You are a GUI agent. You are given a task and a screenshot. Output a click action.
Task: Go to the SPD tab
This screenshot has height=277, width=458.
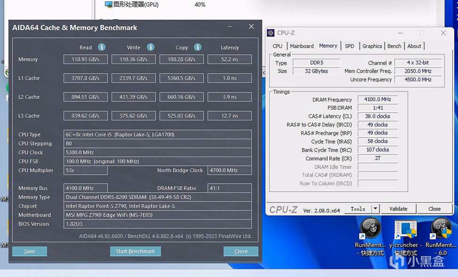(350, 46)
